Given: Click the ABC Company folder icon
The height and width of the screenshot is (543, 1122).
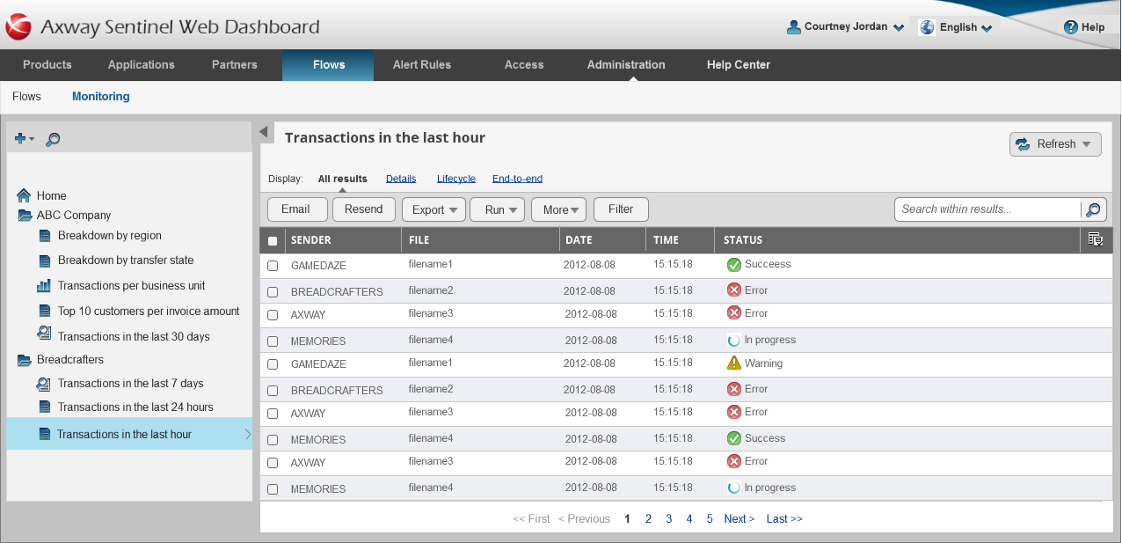Looking at the screenshot, I should point(25,216).
